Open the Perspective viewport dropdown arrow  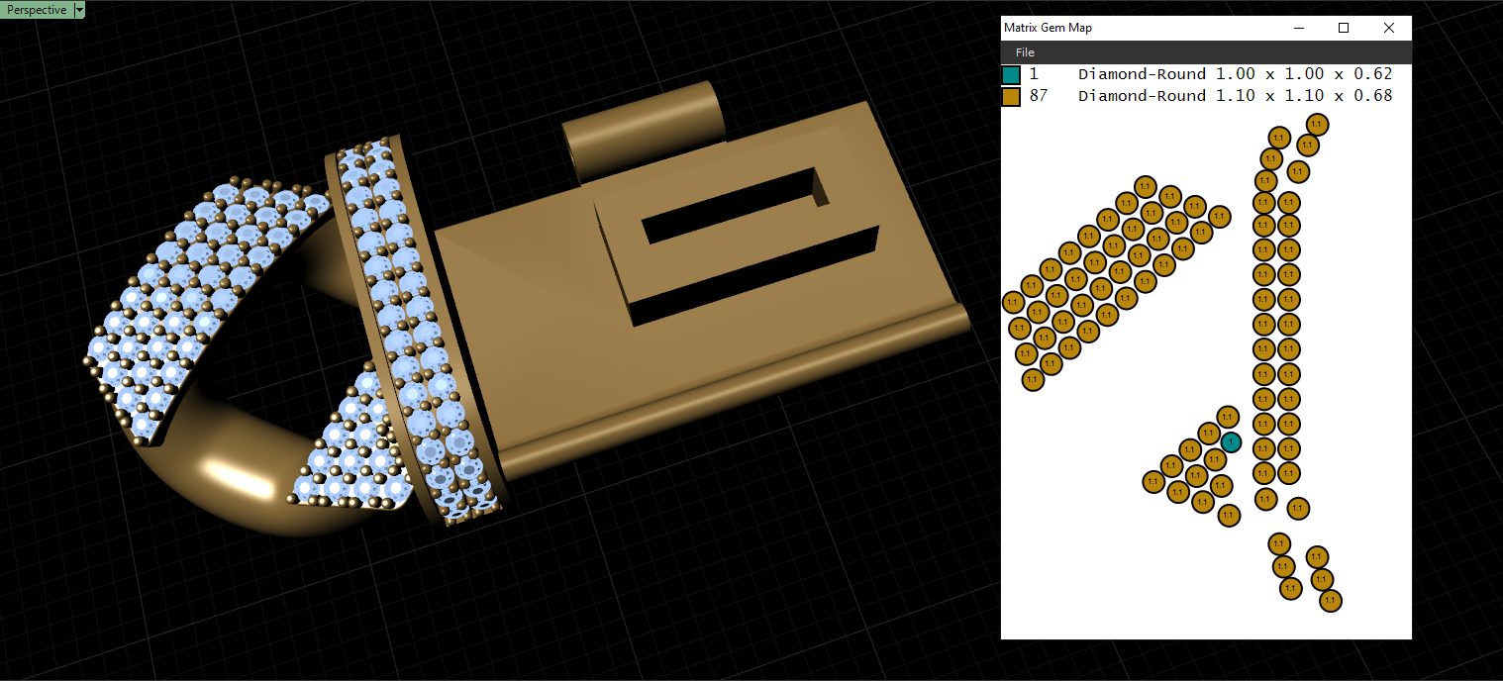(x=79, y=10)
